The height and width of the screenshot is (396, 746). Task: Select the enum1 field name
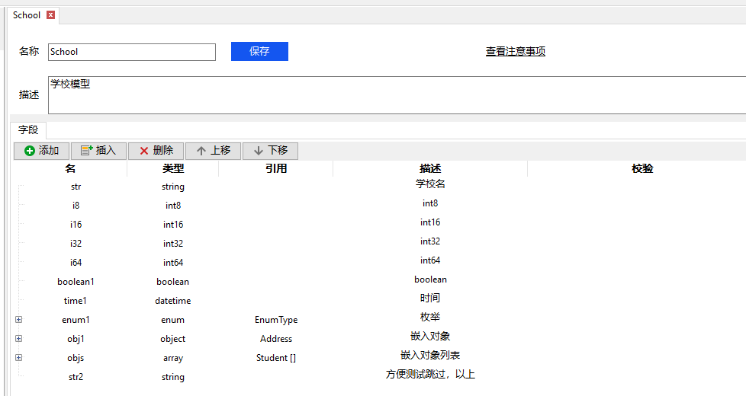coord(76,320)
